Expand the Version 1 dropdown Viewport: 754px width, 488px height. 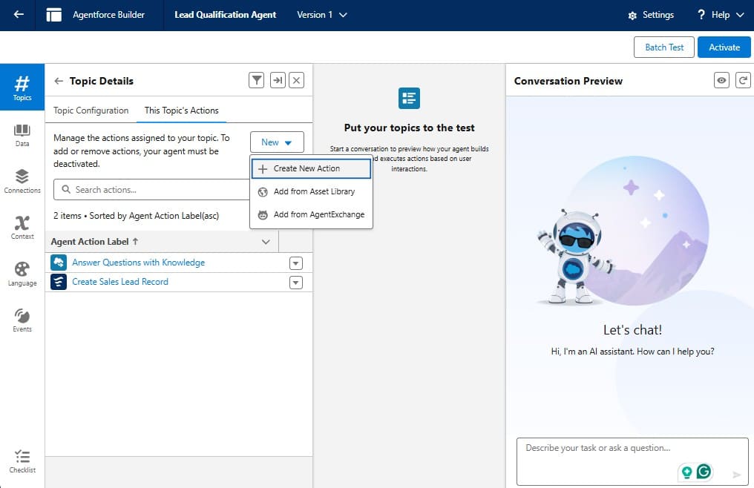[321, 15]
